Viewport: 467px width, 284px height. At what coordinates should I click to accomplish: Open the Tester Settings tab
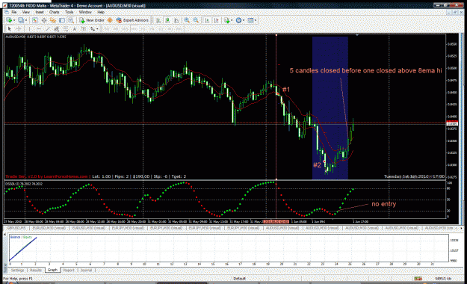(x=18, y=270)
